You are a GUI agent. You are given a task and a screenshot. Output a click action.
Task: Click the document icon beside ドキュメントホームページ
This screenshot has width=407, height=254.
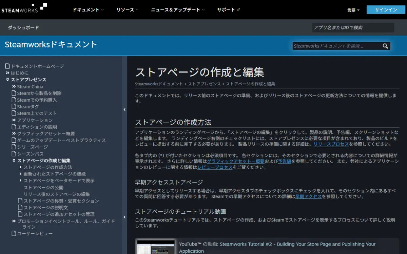(x=7, y=66)
